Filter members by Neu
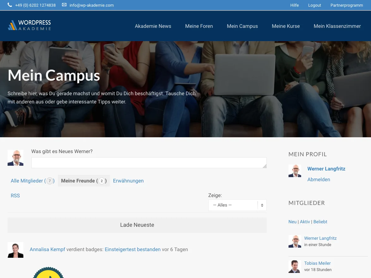The image size is (371, 278). tap(292, 222)
